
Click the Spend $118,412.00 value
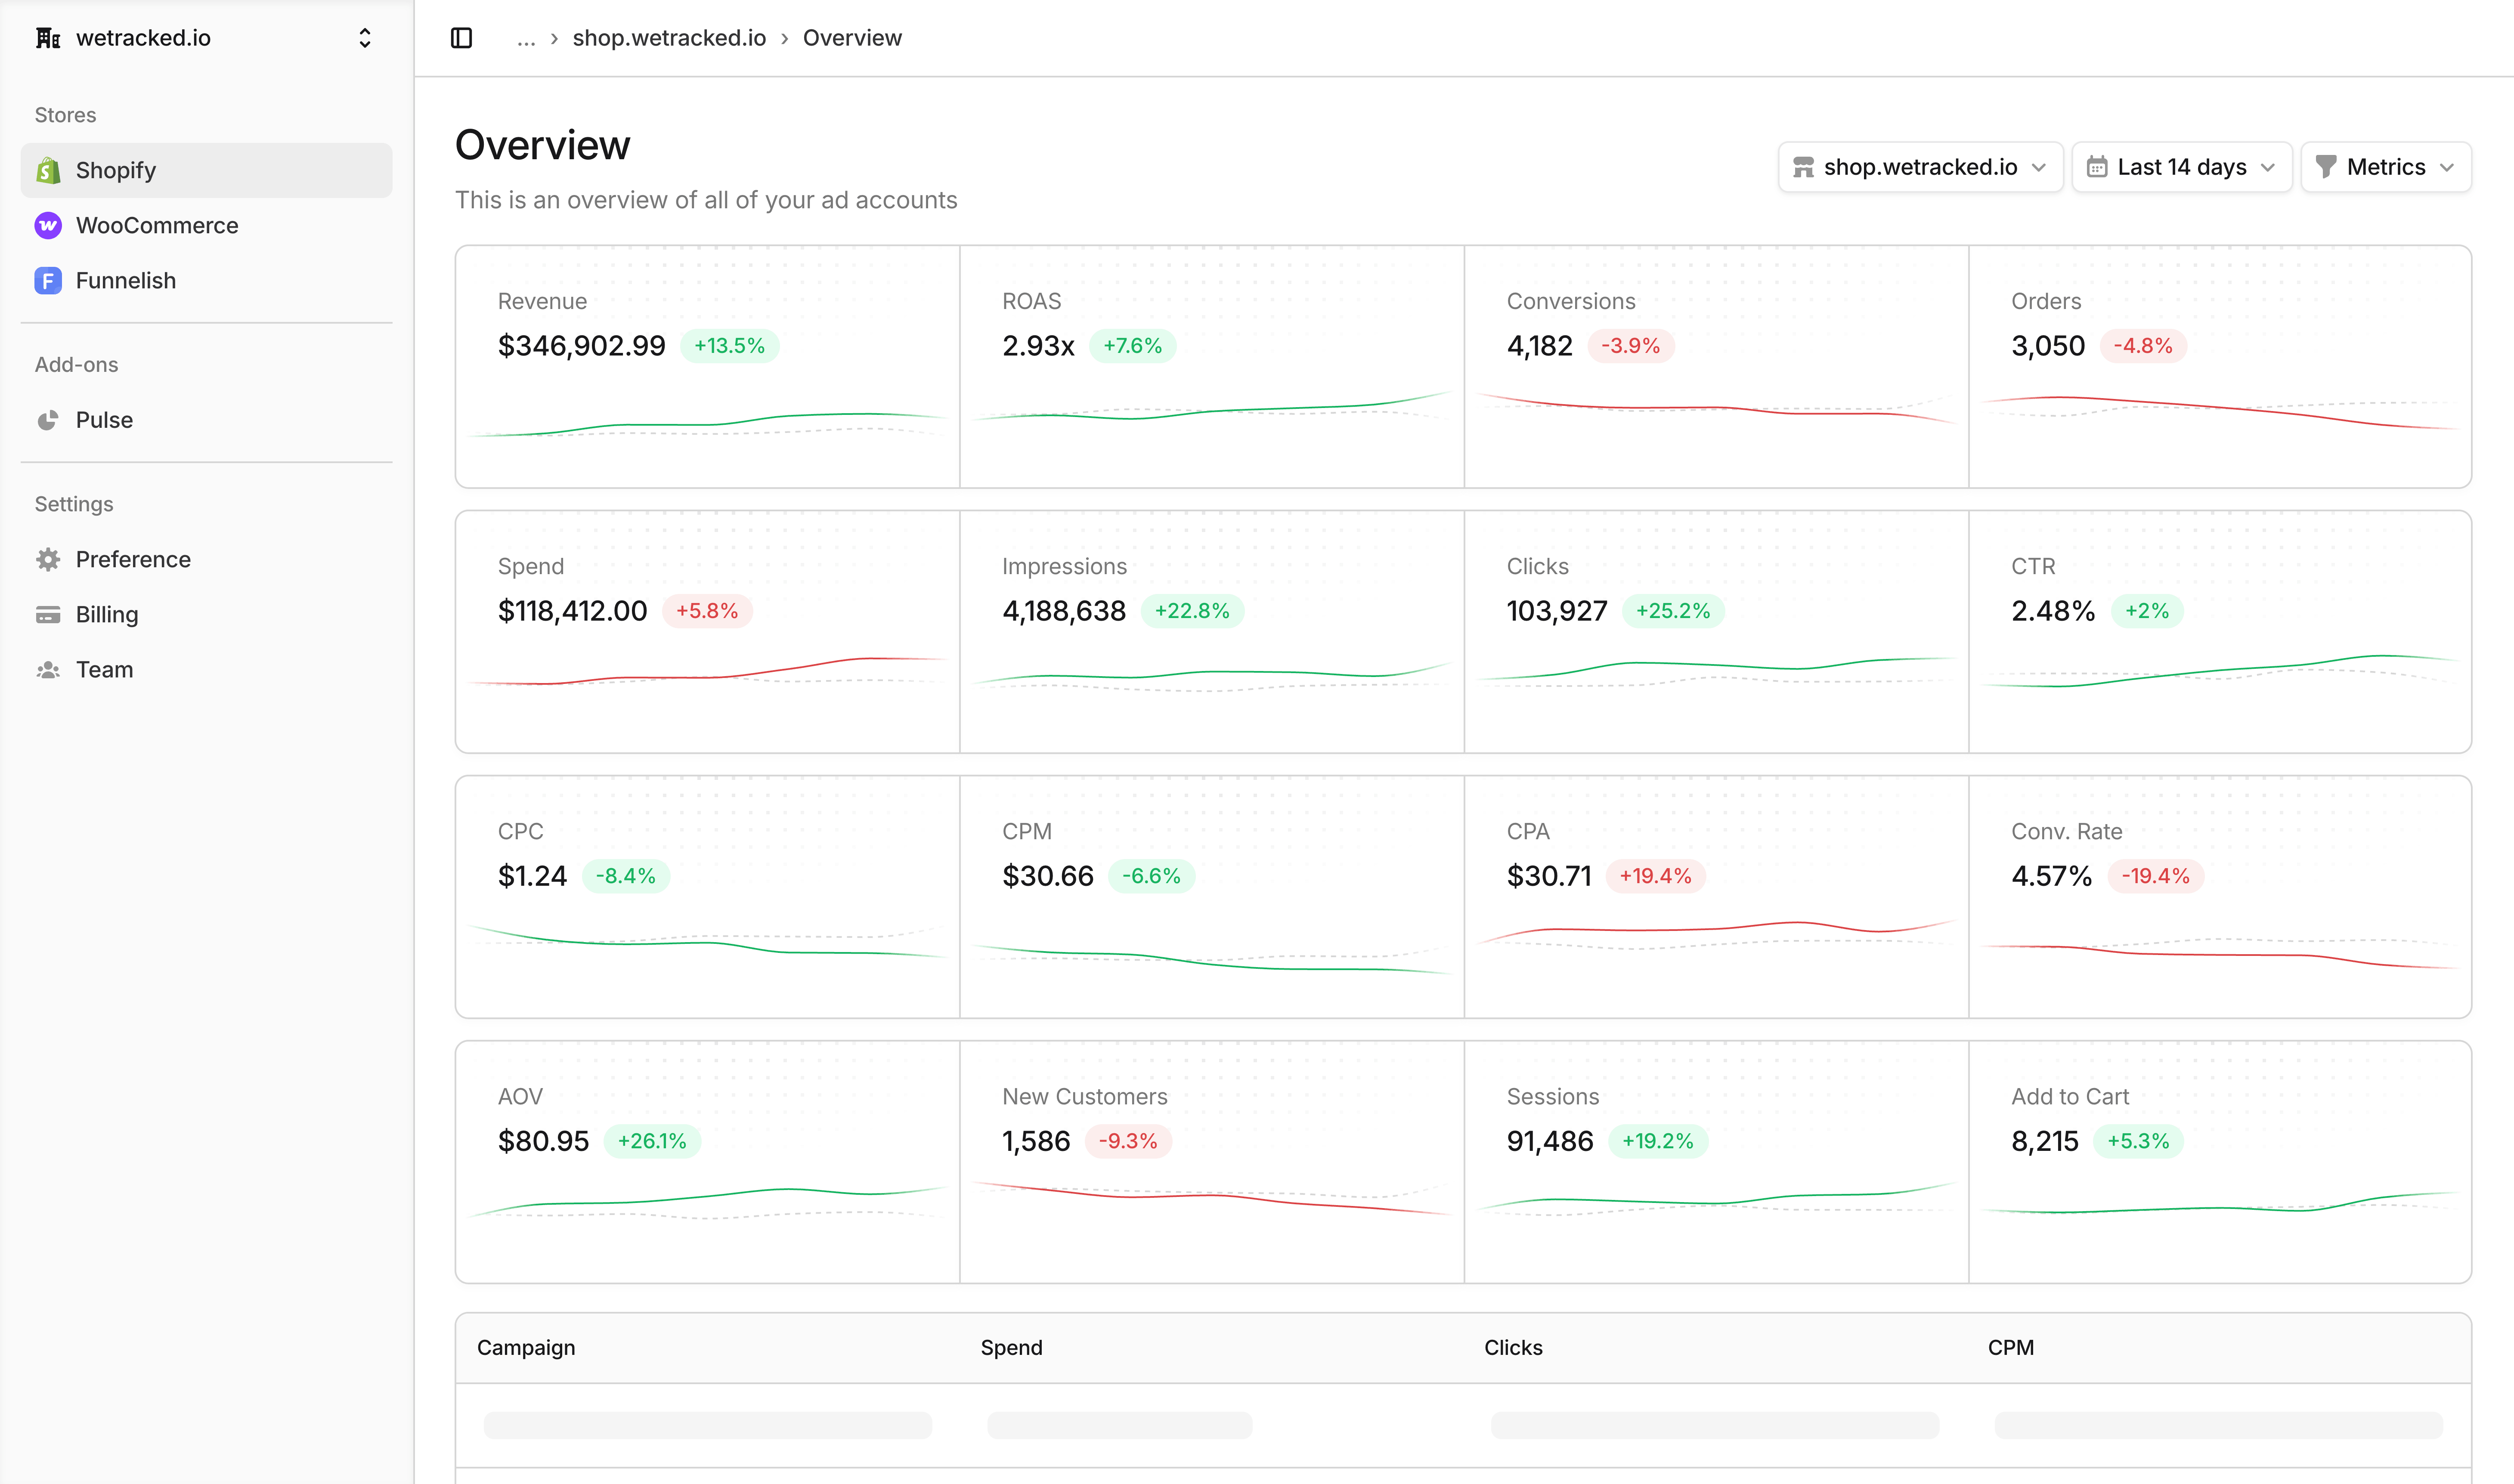click(572, 611)
